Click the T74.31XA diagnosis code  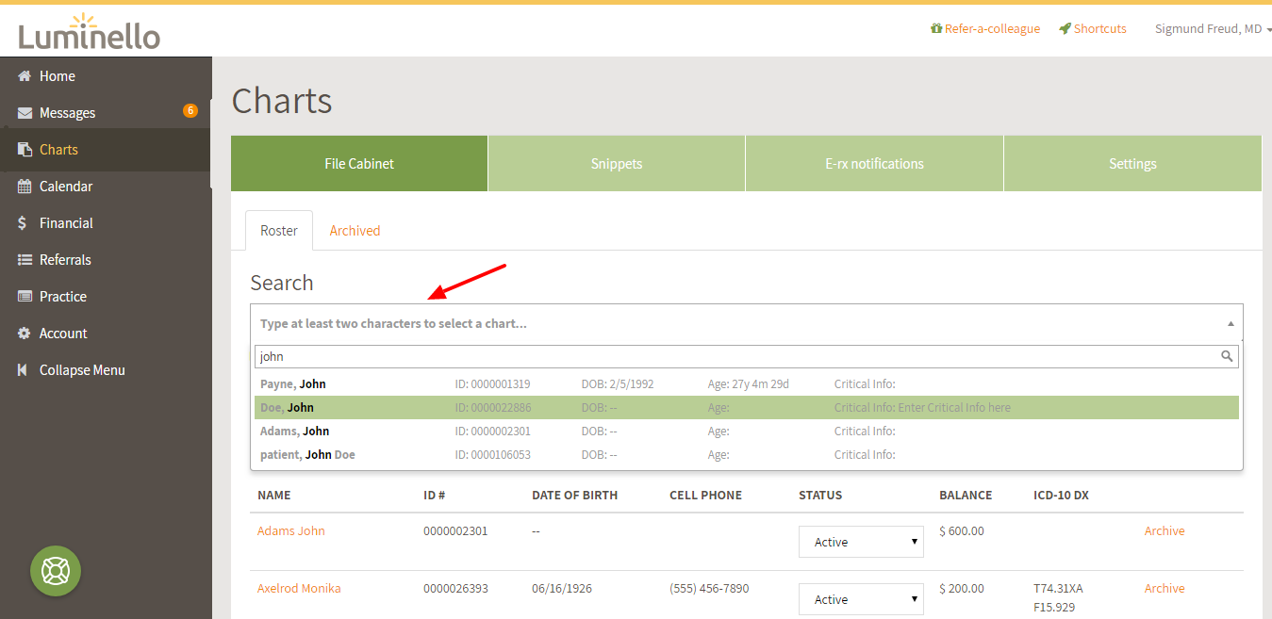tap(1058, 588)
